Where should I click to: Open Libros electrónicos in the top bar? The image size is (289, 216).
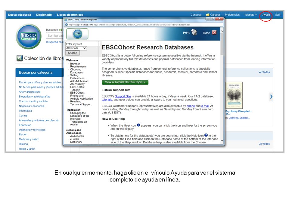click(x=70, y=15)
